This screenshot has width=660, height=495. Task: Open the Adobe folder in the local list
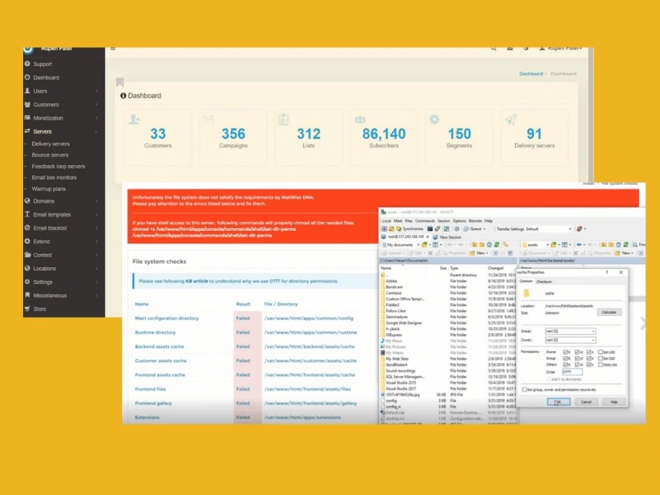point(391,280)
